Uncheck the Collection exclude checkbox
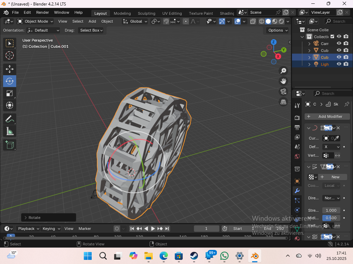This screenshot has width=353, height=264. (x=332, y=36)
